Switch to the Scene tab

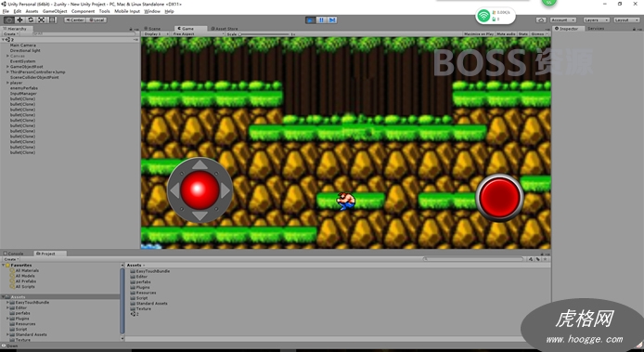pyautogui.click(x=152, y=29)
